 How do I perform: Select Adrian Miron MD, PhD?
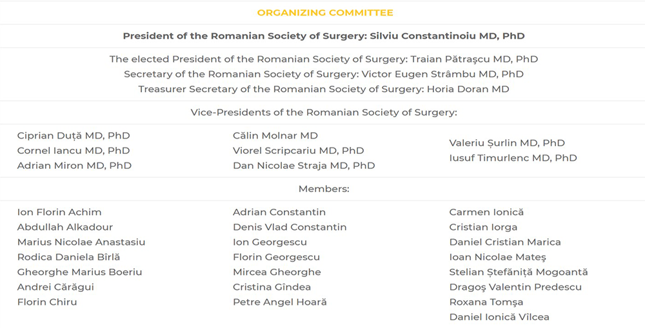[x=74, y=166]
